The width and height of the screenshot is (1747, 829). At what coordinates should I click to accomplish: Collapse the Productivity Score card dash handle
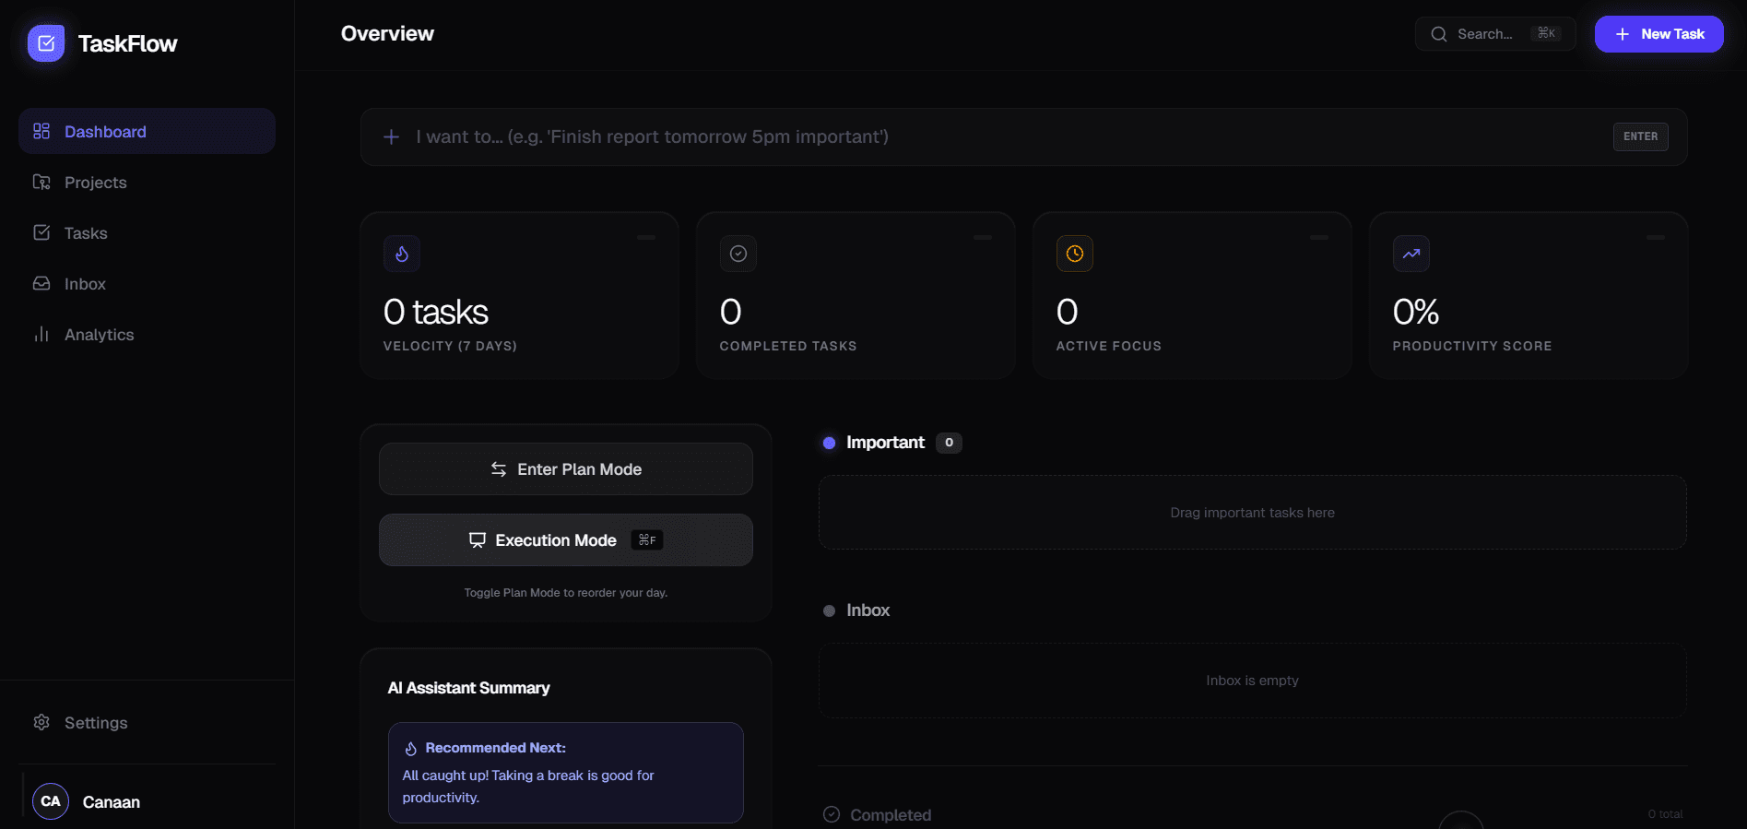coord(1656,237)
